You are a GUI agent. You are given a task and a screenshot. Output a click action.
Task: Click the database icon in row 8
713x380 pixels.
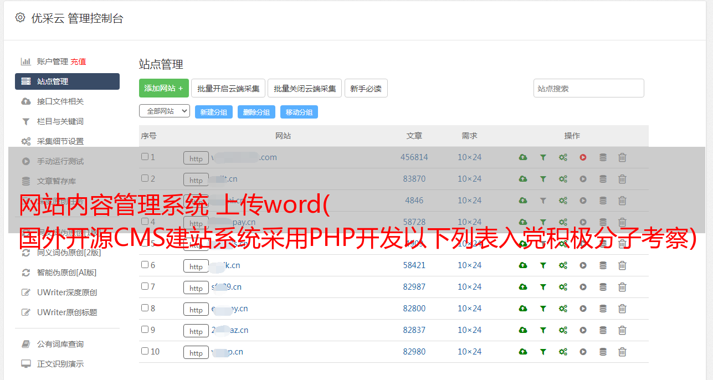[x=603, y=309]
